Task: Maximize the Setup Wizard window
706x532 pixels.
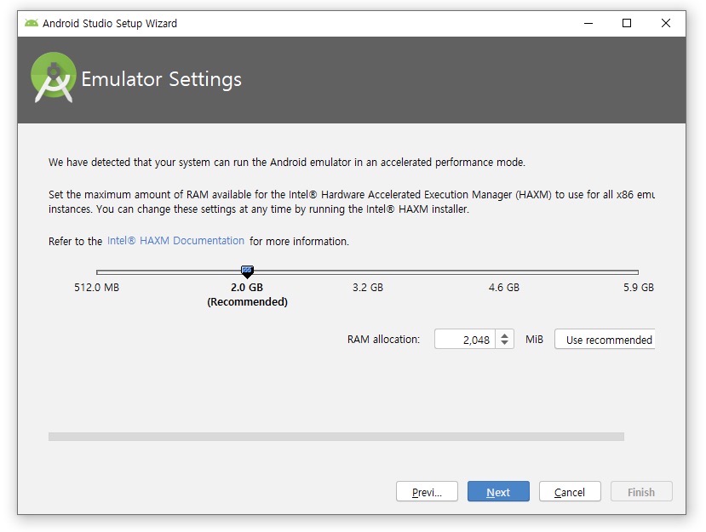Action: [x=627, y=23]
